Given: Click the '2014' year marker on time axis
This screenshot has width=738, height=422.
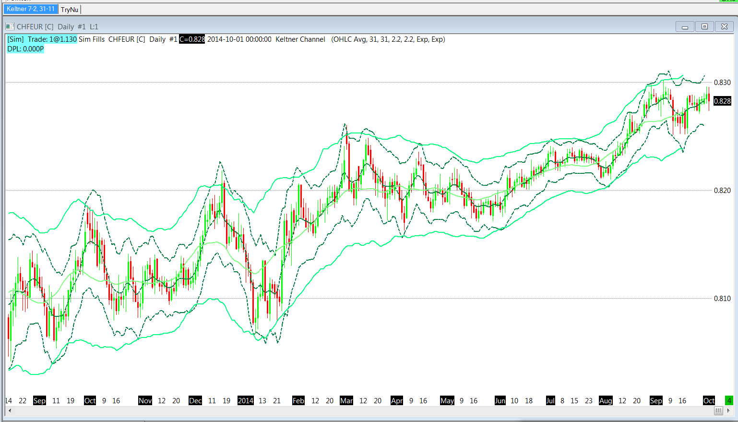Looking at the screenshot, I should [246, 401].
